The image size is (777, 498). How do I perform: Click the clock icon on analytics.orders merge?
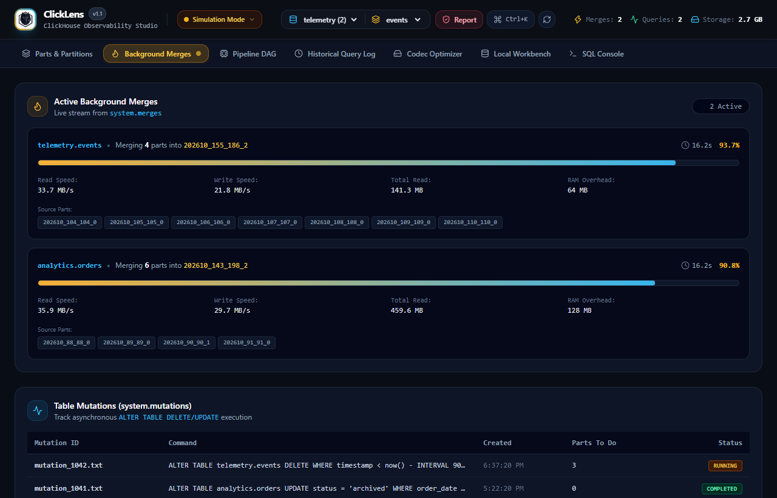pos(685,265)
